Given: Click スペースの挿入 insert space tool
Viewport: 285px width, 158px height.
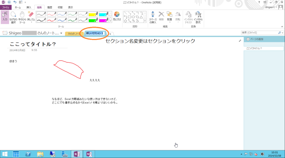Looking at the screenshot, I should pos(153,17).
